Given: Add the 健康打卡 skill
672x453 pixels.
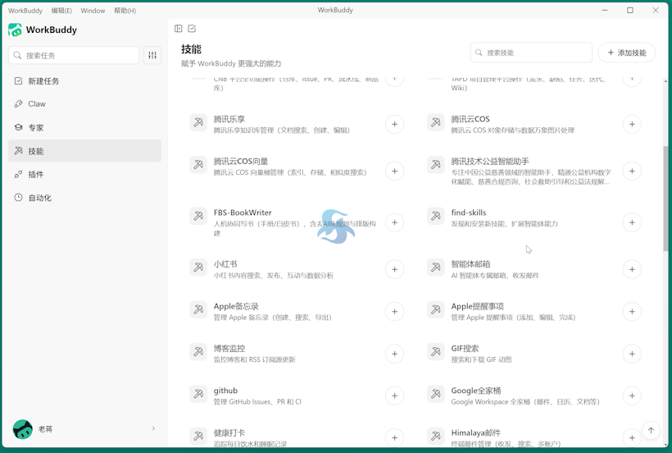Looking at the screenshot, I should coord(394,438).
